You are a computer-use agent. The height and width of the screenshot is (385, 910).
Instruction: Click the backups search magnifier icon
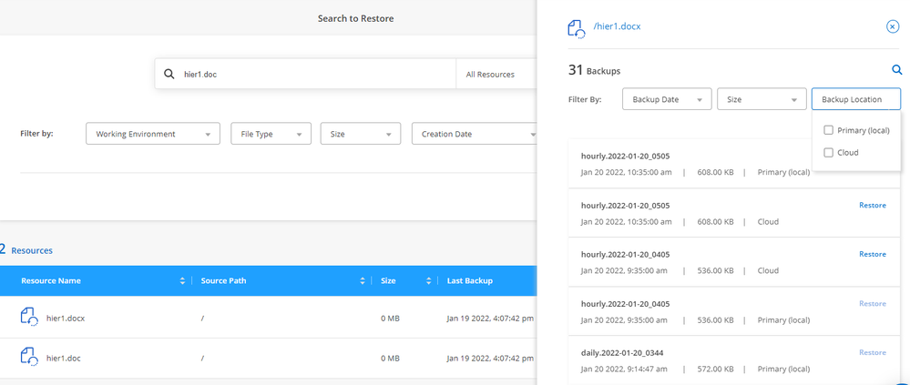pyautogui.click(x=896, y=70)
